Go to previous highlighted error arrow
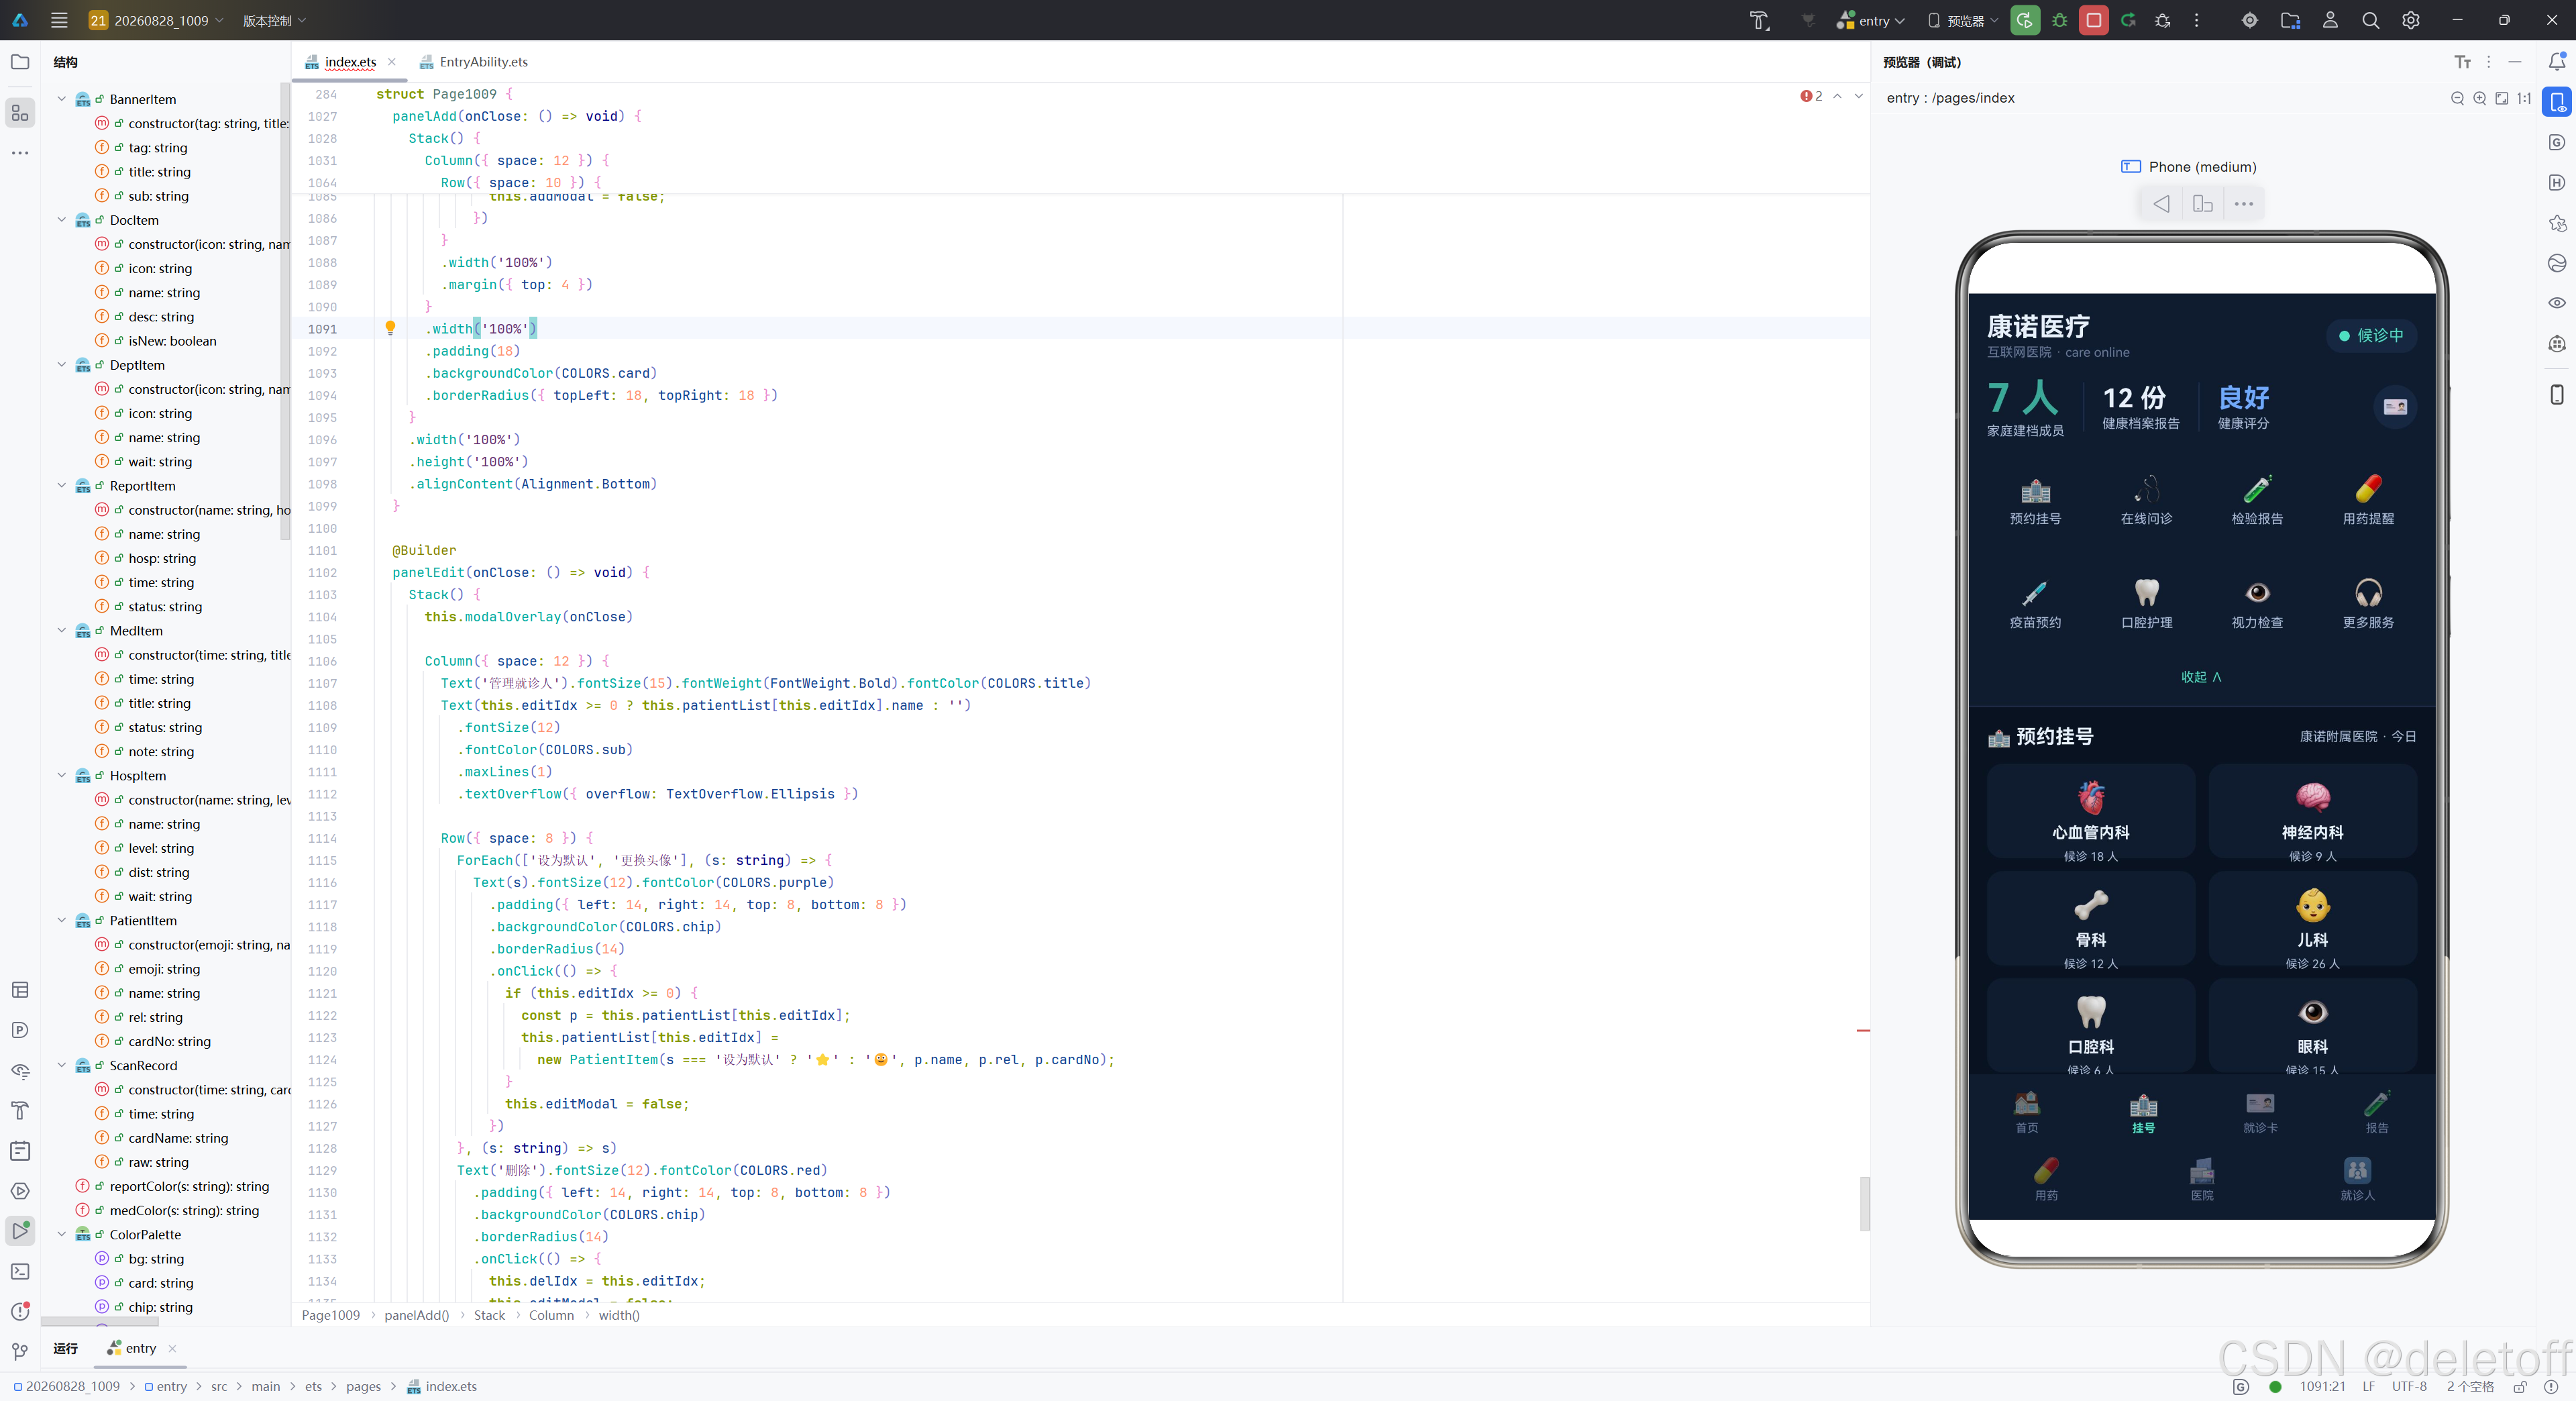This screenshot has width=2576, height=1401. coord(1838,96)
